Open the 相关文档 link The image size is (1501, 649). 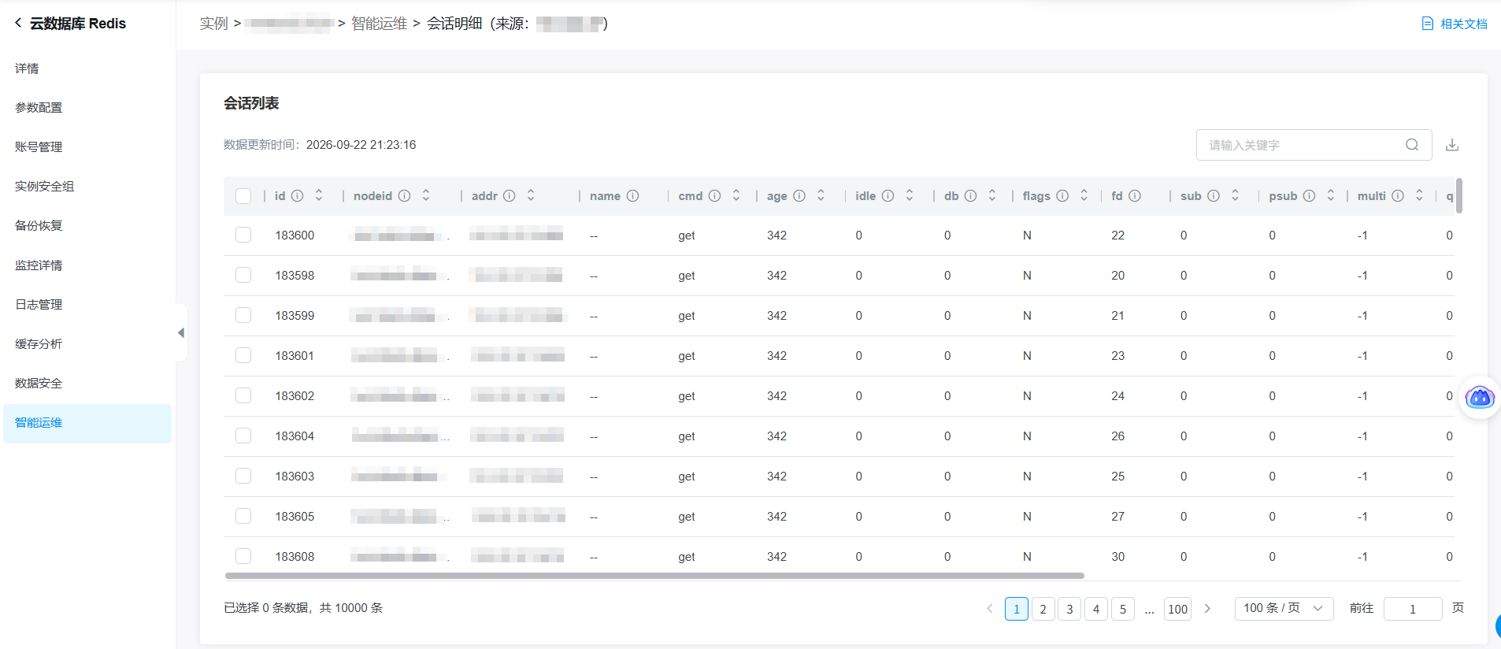tap(1455, 24)
